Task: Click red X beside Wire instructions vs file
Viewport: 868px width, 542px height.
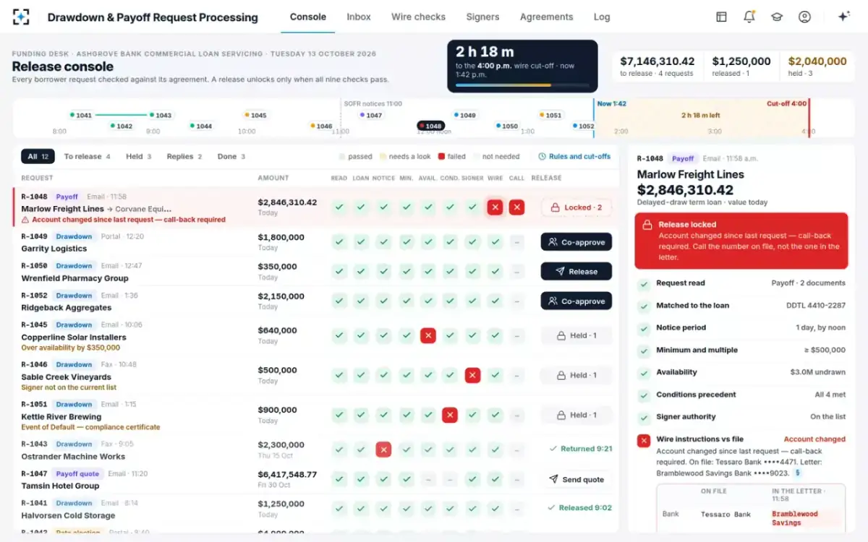Action: (644, 439)
